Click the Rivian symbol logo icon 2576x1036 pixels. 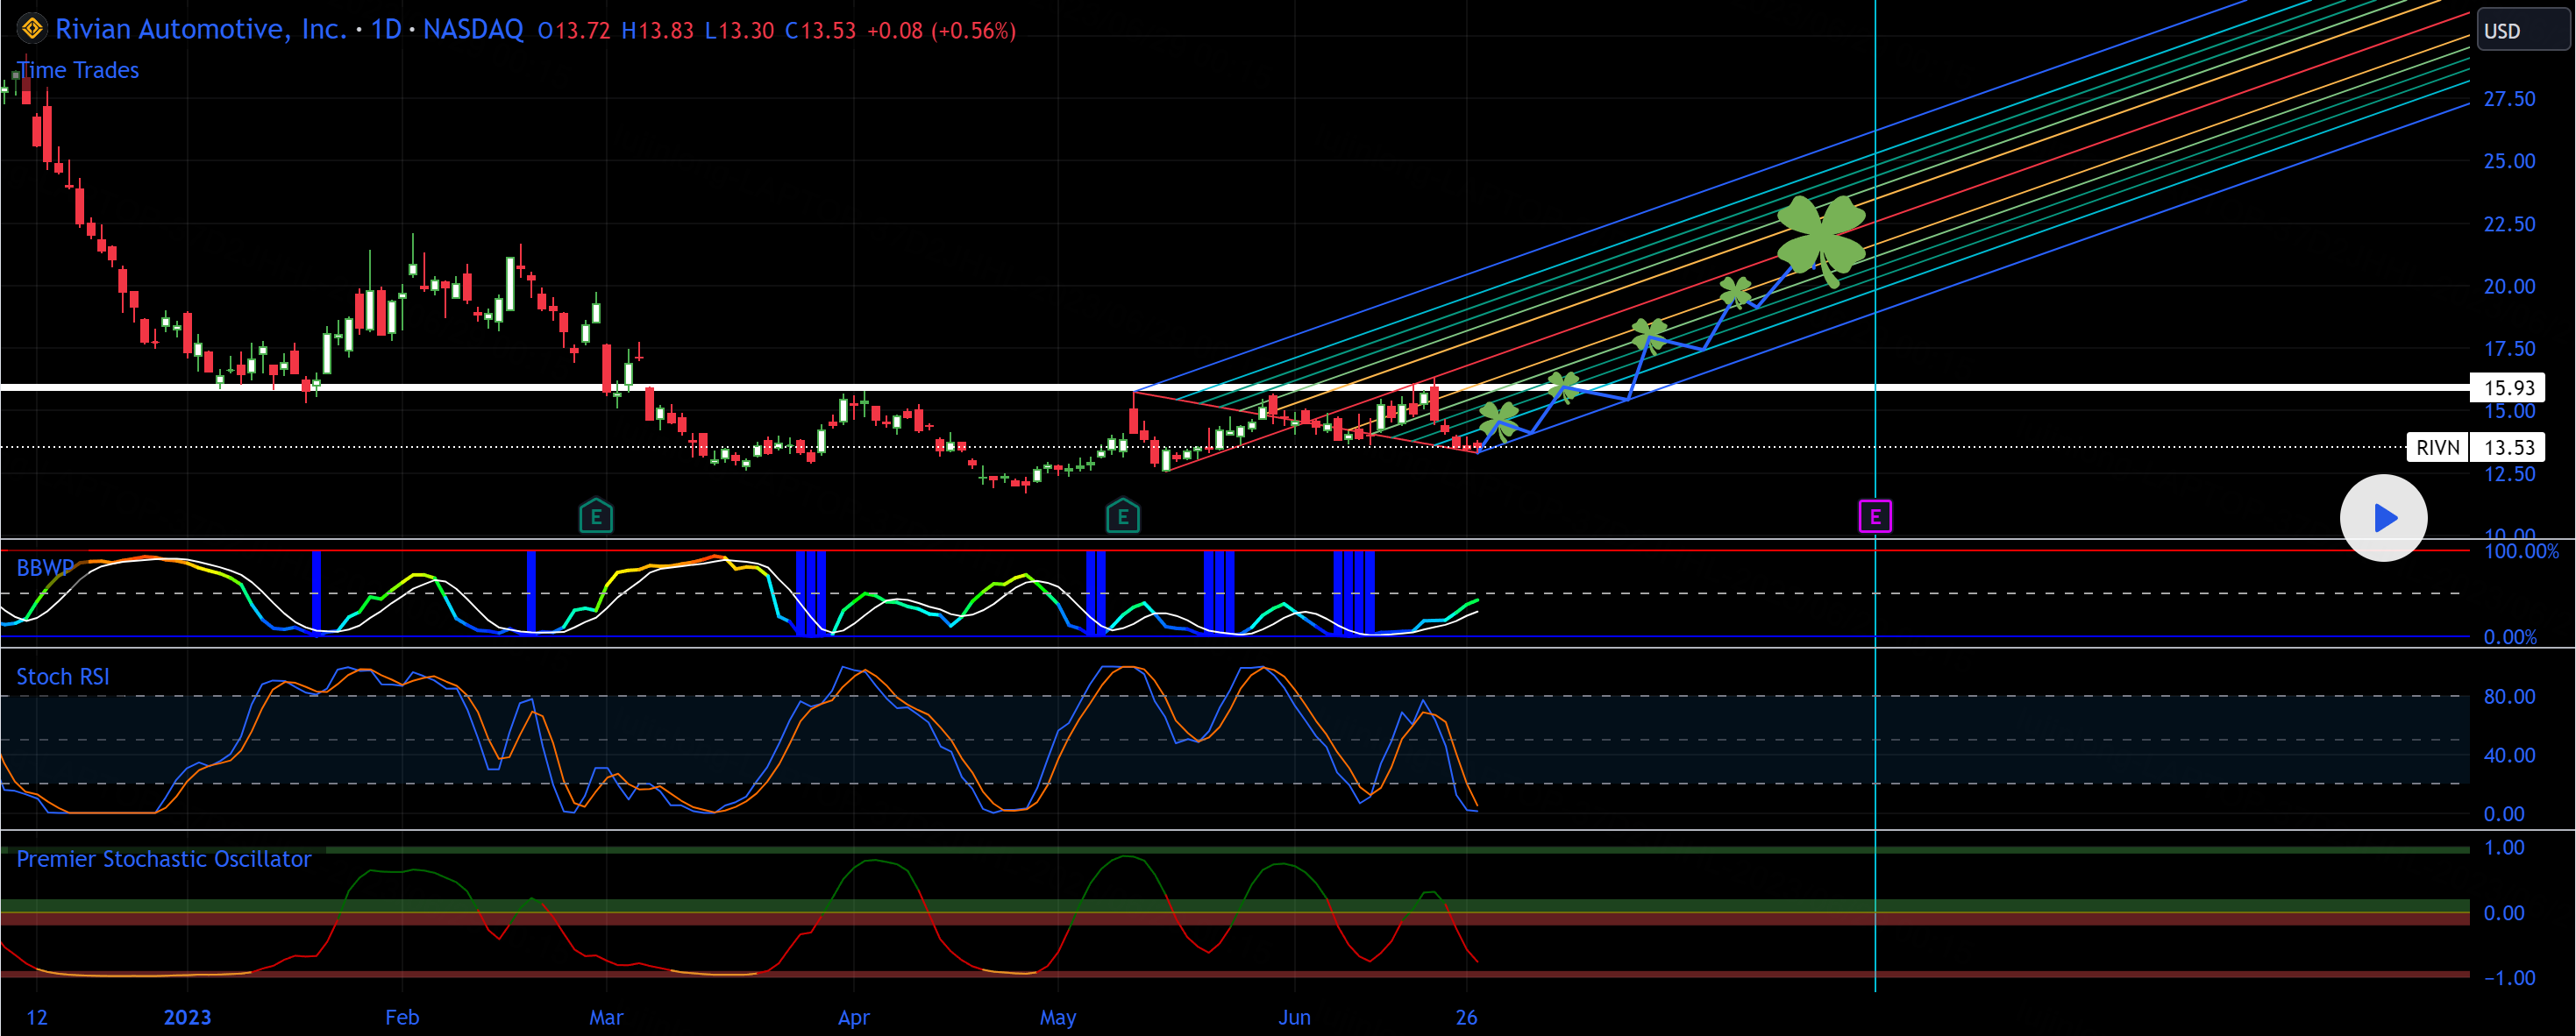(x=32, y=29)
